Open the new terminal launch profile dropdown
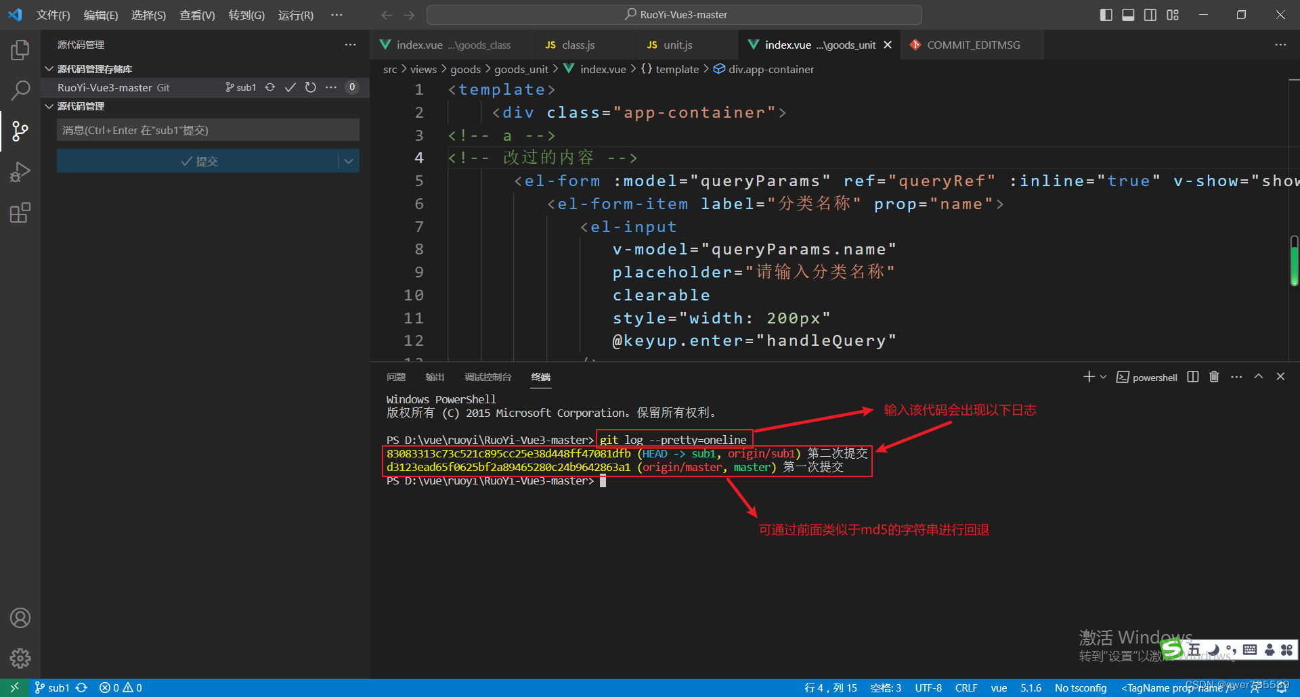This screenshot has width=1300, height=697. pyautogui.click(x=1103, y=377)
